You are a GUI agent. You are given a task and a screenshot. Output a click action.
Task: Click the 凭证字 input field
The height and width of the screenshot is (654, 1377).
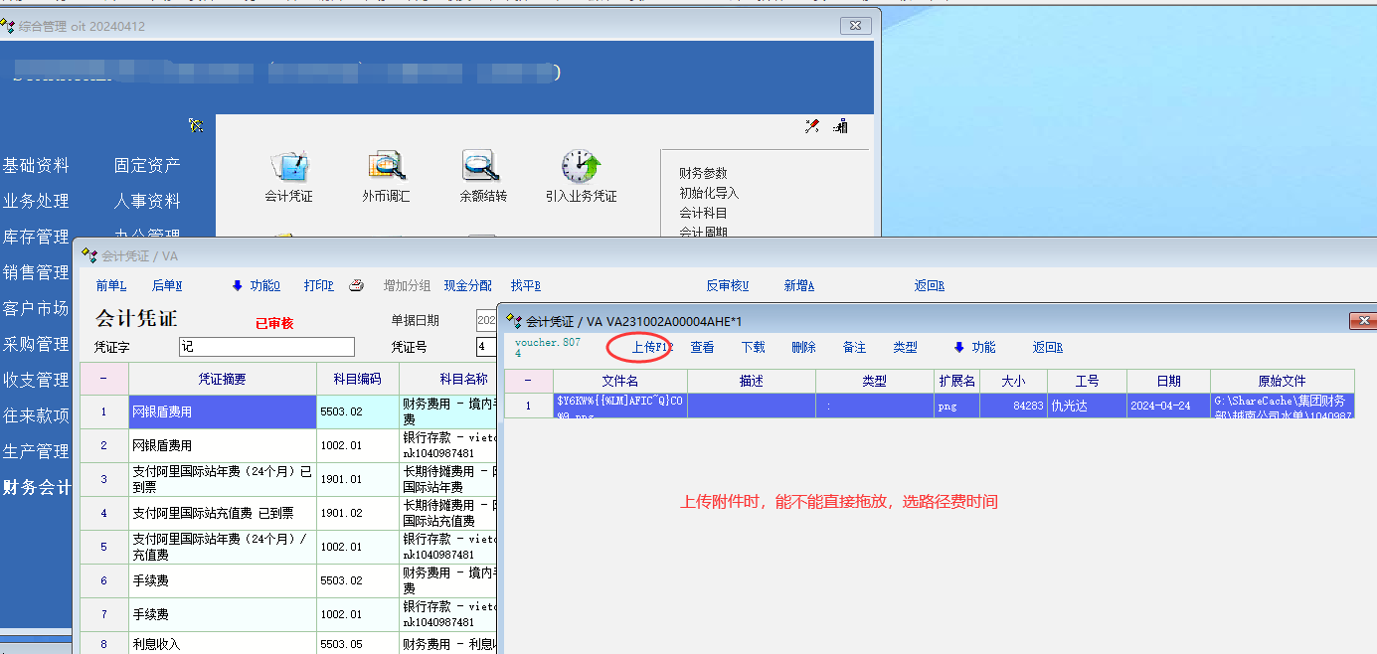(x=266, y=347)
